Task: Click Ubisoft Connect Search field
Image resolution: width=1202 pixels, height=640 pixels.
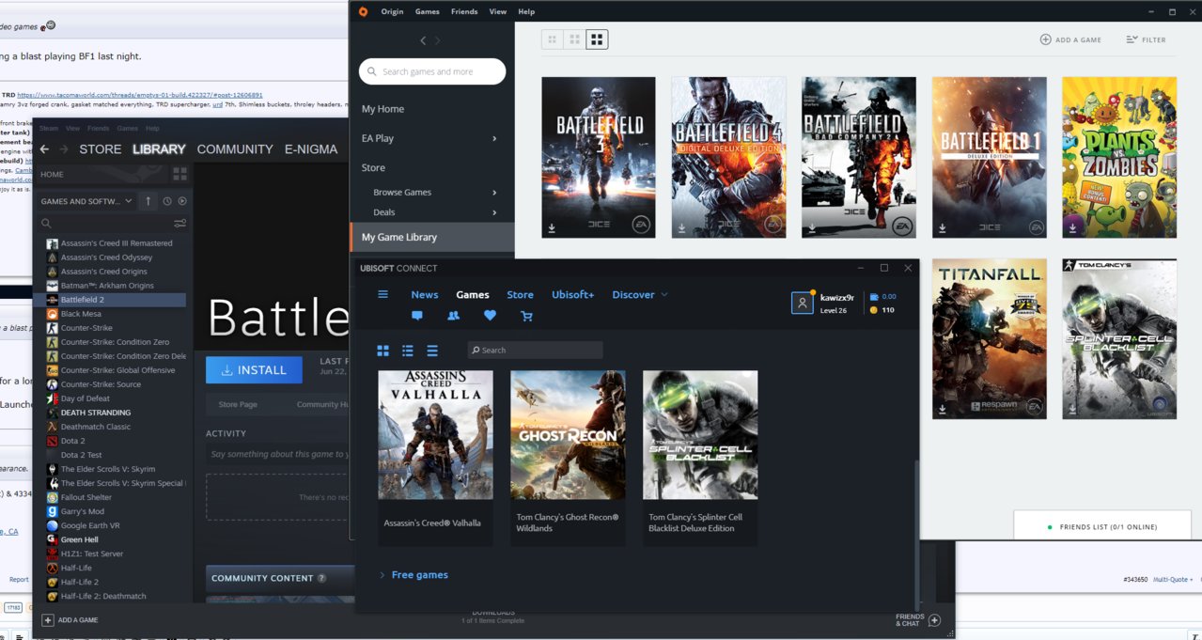Action: tap(535, 350)
